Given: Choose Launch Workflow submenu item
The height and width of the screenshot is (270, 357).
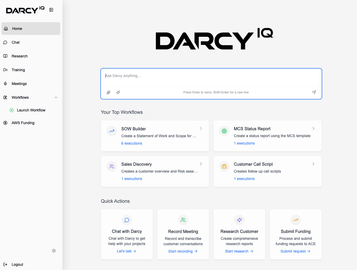Looking at the screenshot, I should coord(31,110).
